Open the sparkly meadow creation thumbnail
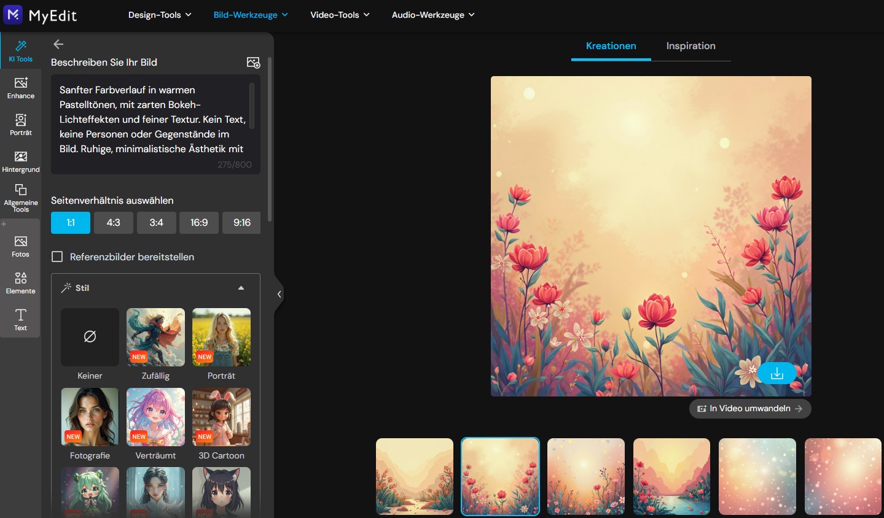The height and width of the screenshot is (518, 884). click(586, 476)
